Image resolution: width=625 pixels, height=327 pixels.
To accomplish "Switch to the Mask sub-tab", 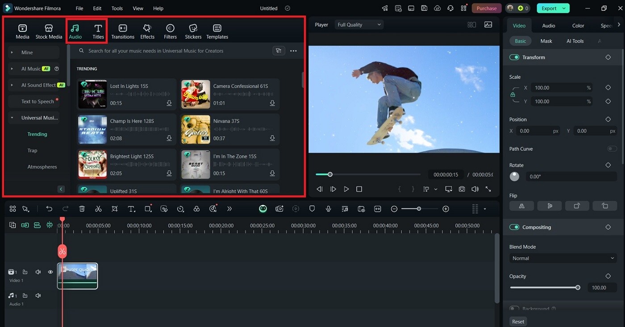I will (546, 41).
